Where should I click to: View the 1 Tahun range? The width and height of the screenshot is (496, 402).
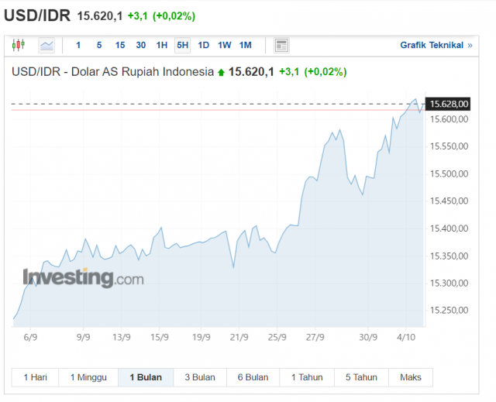[x=307, y=377]
